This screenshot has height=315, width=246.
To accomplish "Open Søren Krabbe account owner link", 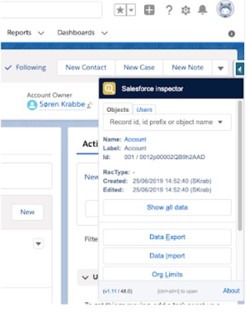I will 62,104.
